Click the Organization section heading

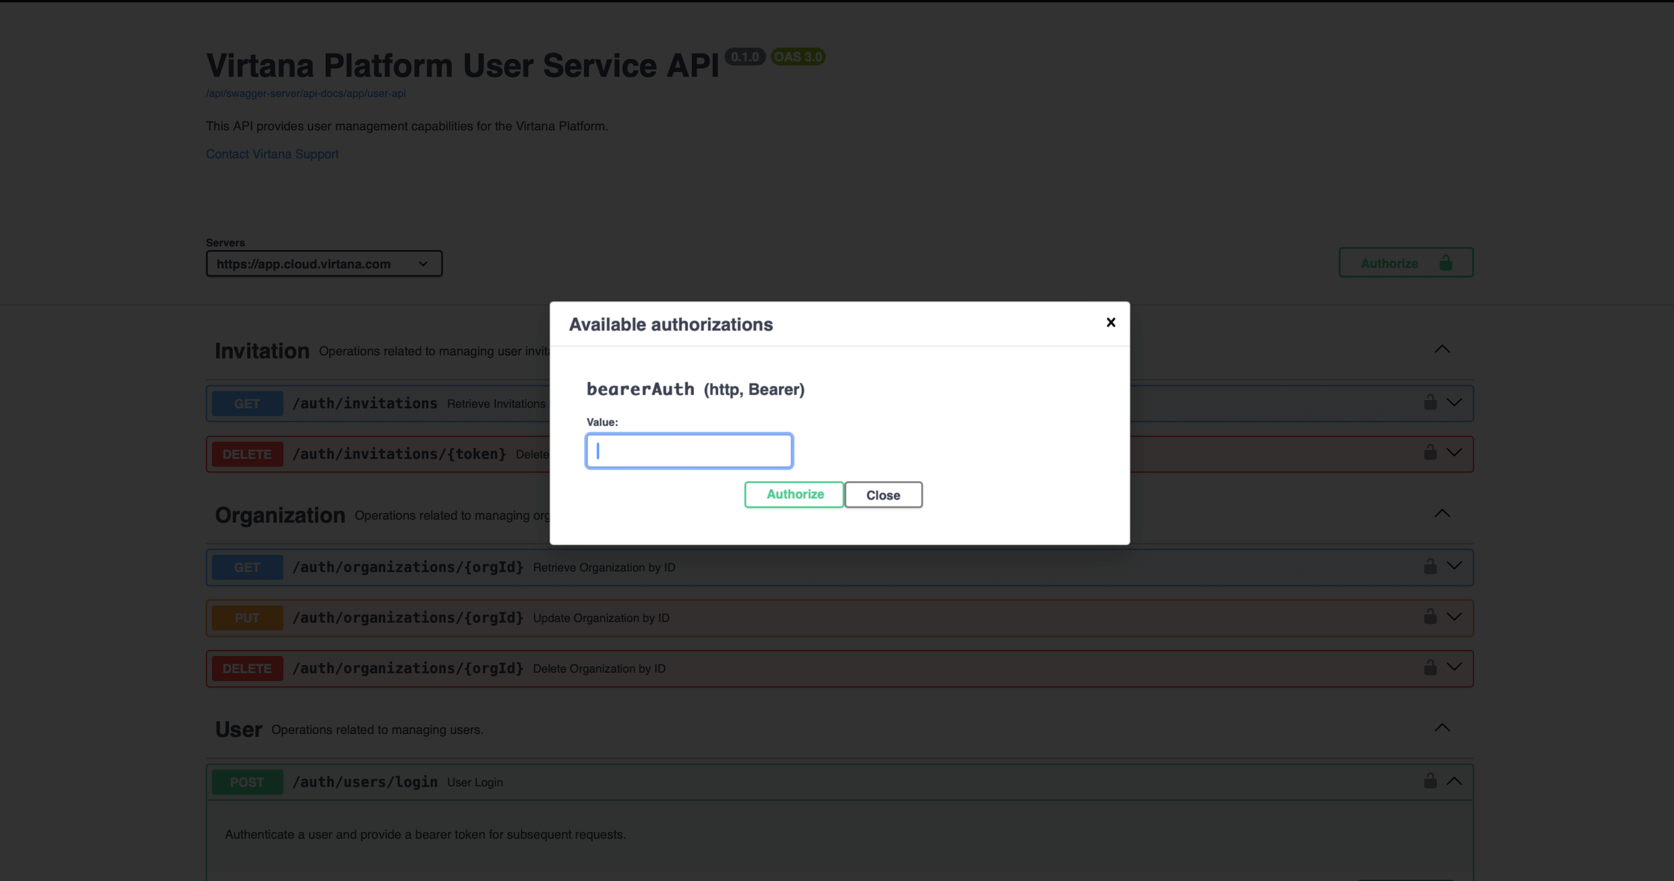tap(280, 516)
